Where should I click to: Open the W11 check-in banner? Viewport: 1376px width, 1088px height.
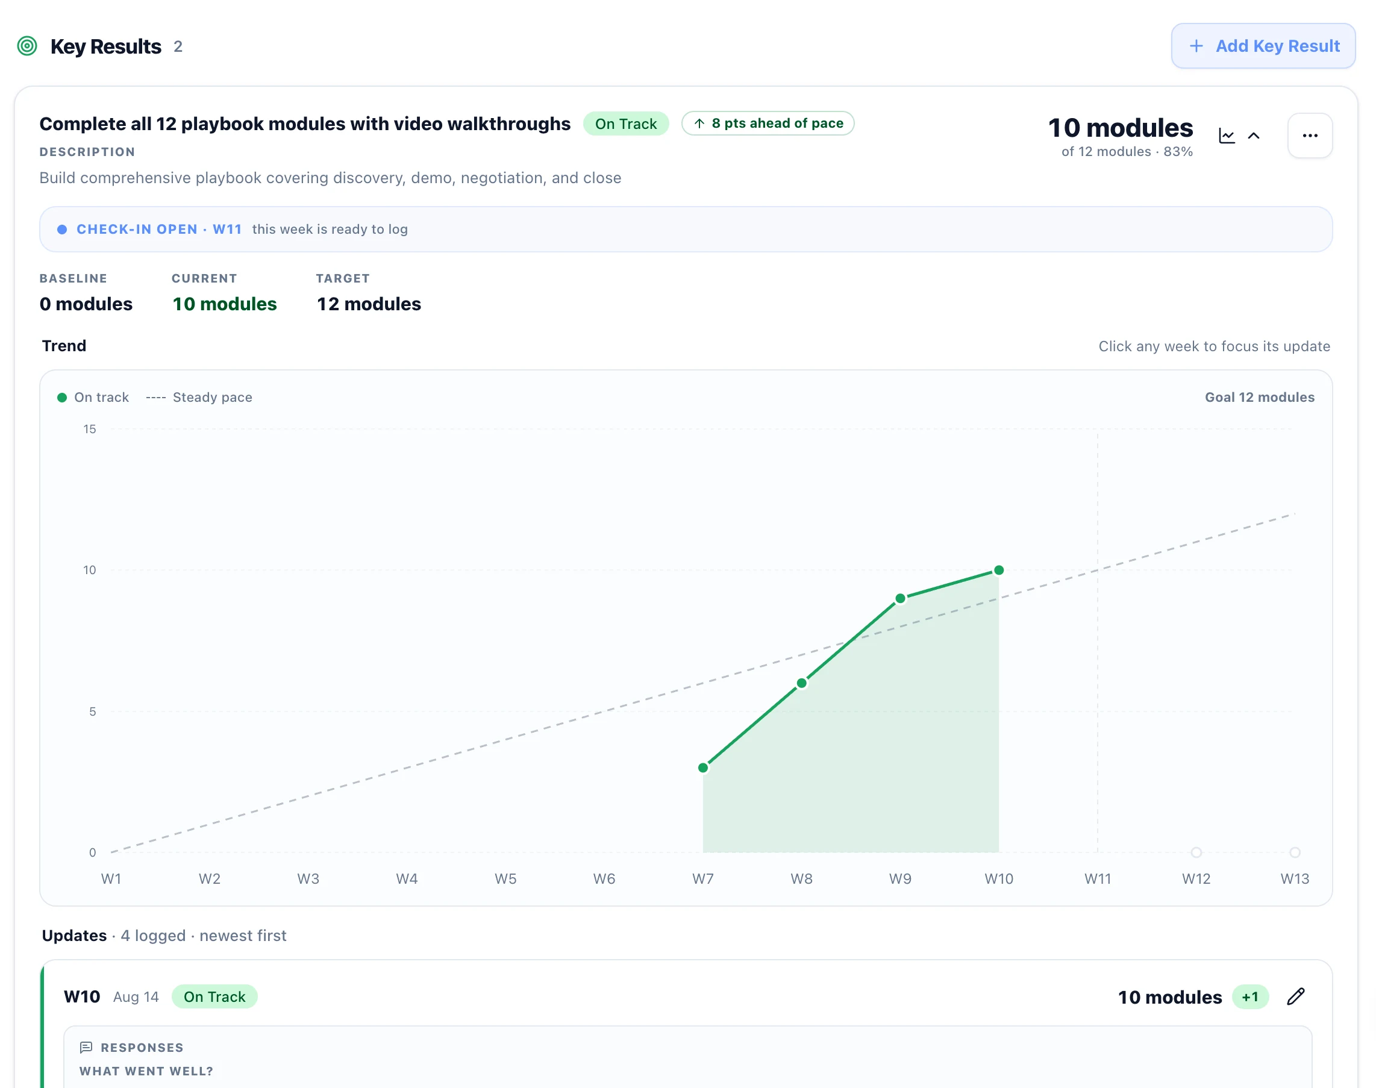686,230
